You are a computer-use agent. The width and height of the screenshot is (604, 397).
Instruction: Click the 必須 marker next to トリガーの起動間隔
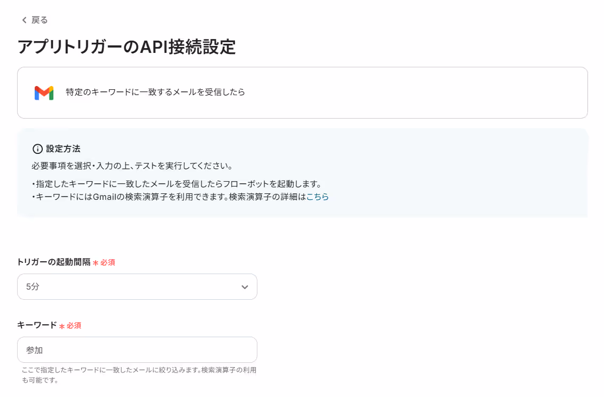point(104,262)
